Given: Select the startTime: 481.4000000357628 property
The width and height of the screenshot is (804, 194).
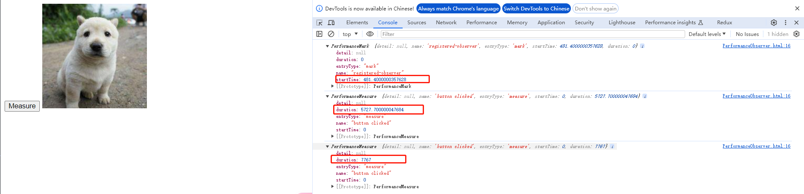Looking at the screenshot, I should click(371, 79).
